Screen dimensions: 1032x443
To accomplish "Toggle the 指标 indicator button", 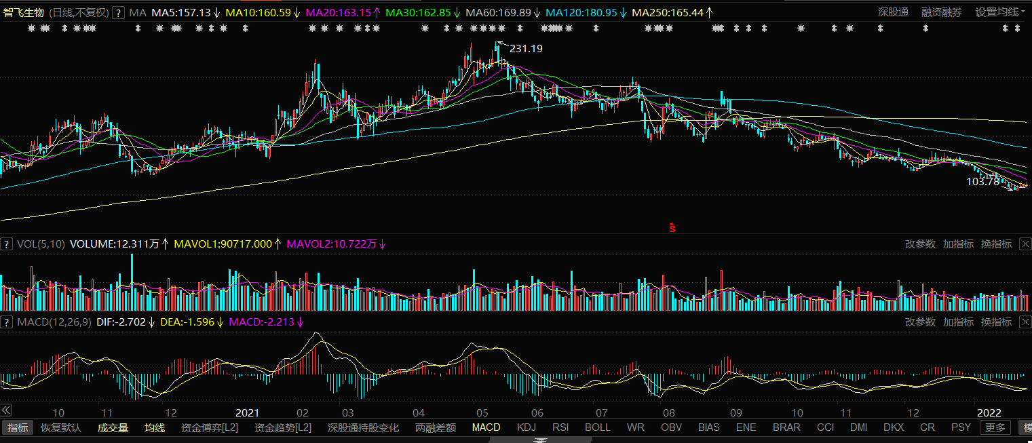I will [18, 427].
